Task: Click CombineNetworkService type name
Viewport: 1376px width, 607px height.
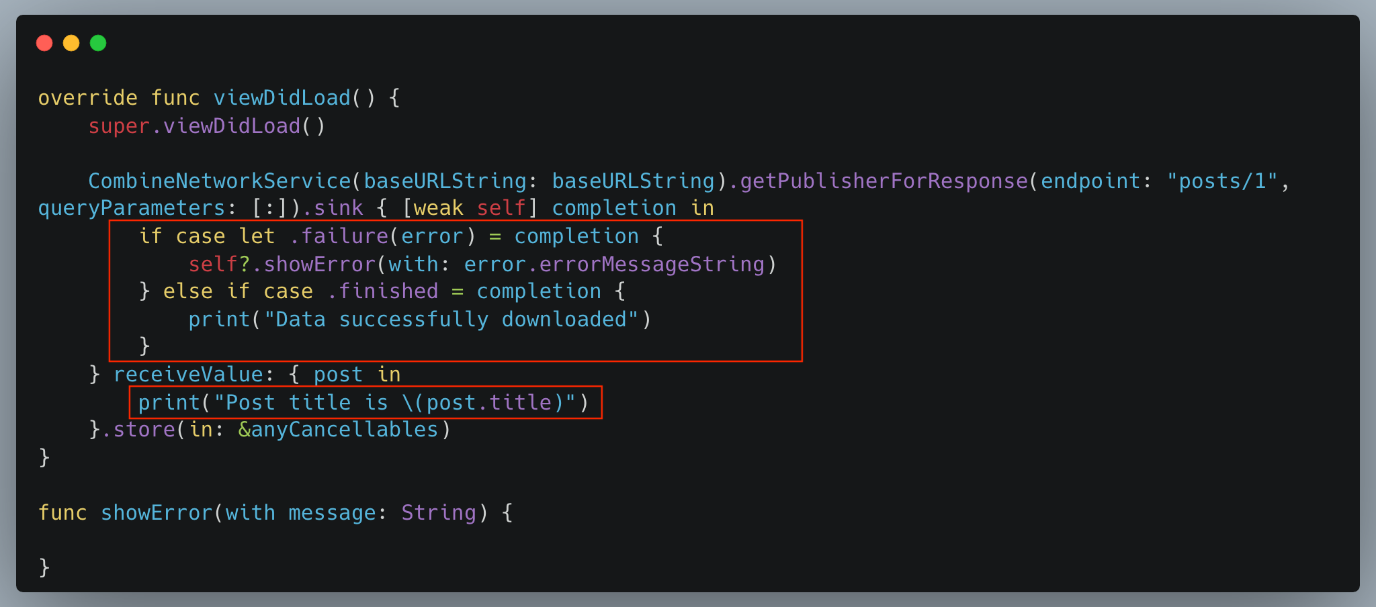Action: click(x=220, y=181)
